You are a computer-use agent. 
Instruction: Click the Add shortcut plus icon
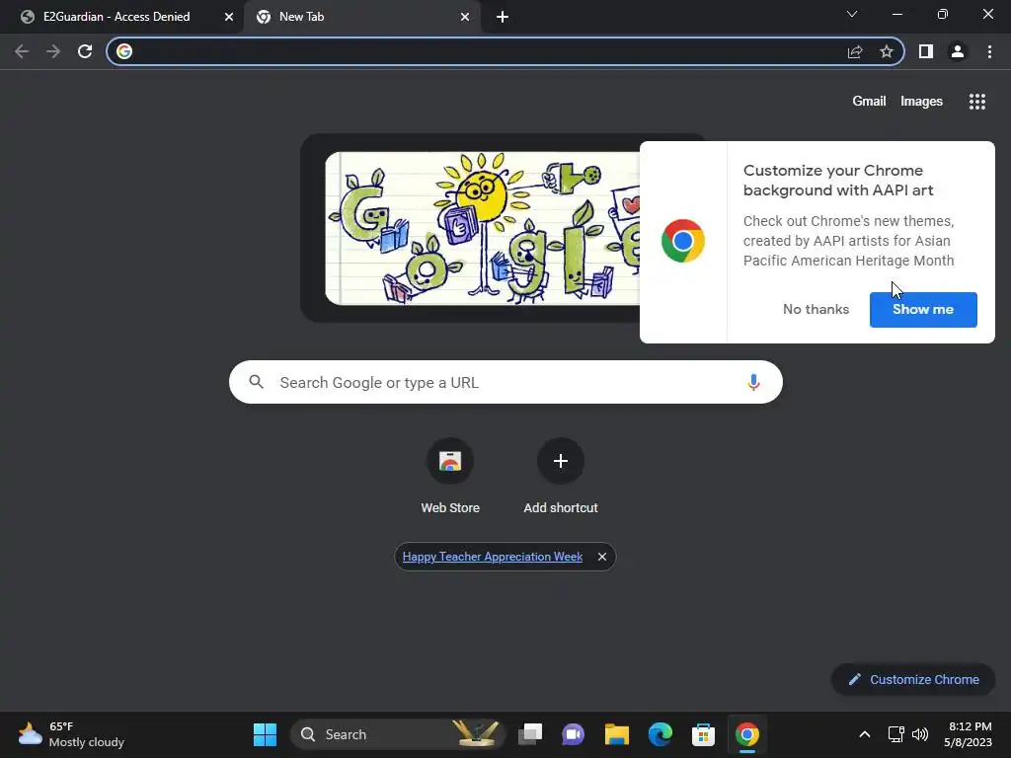tap(561, 461)
